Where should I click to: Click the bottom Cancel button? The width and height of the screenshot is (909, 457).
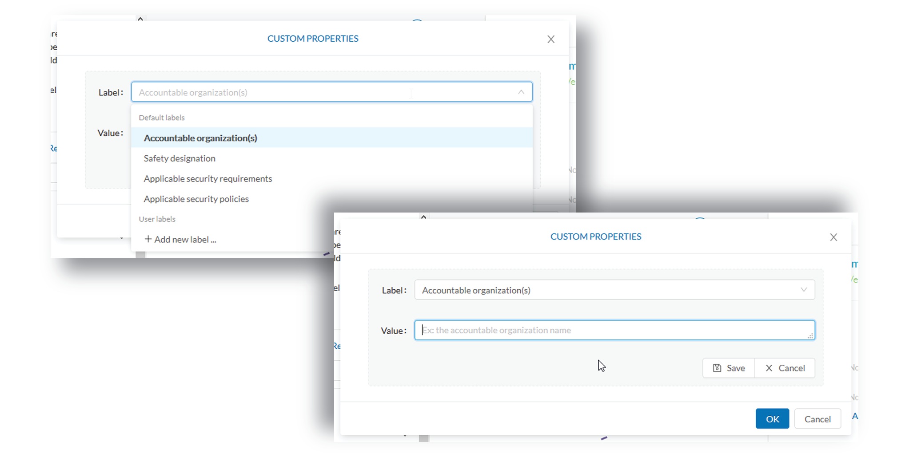817,419
